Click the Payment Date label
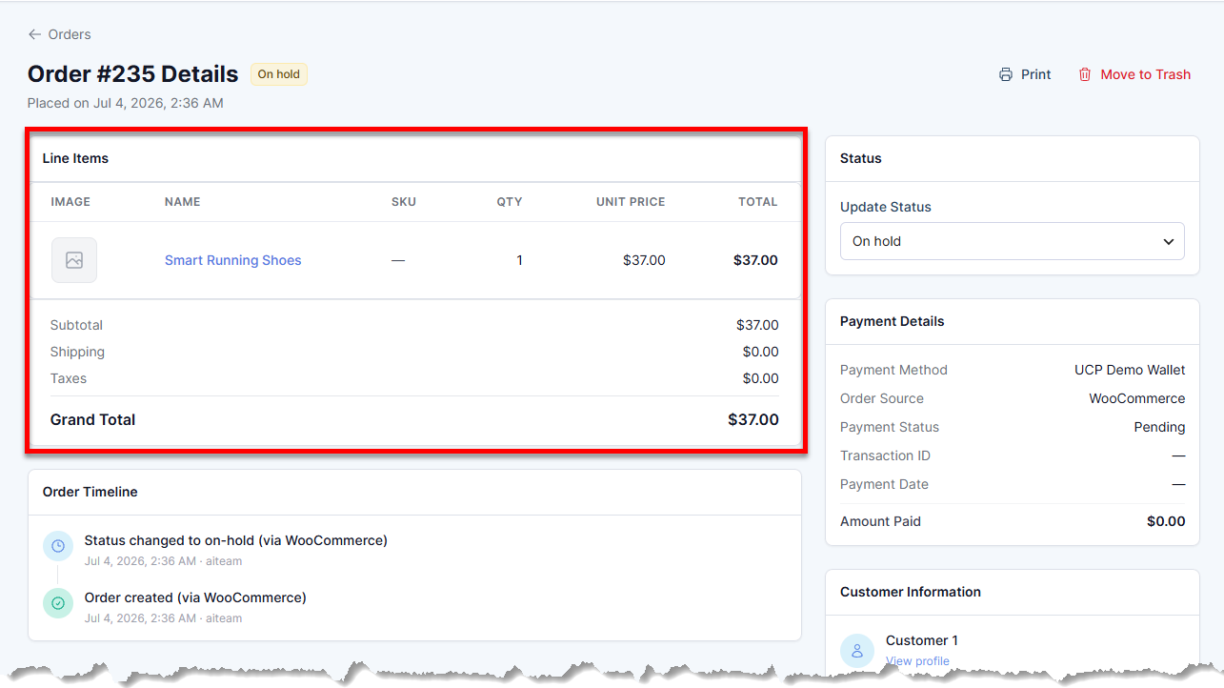The image size is (1224, 688). click(x=884, y=484)
